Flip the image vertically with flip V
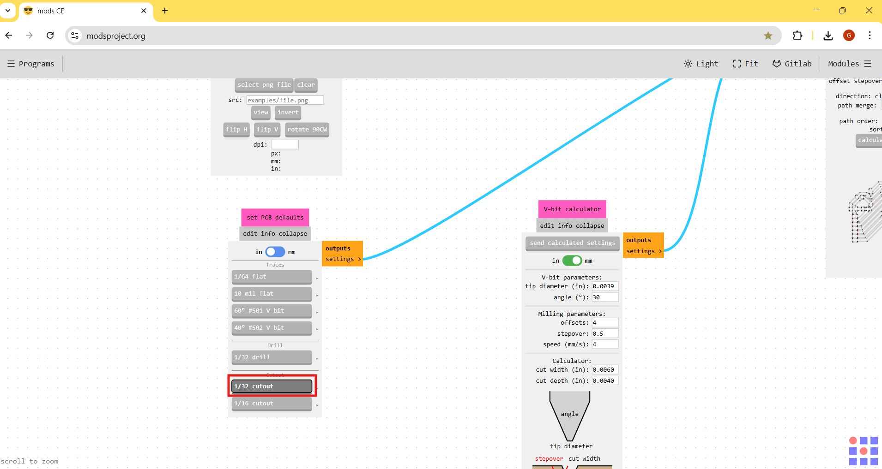Screen dimensions: 882x469 [267, 130]
